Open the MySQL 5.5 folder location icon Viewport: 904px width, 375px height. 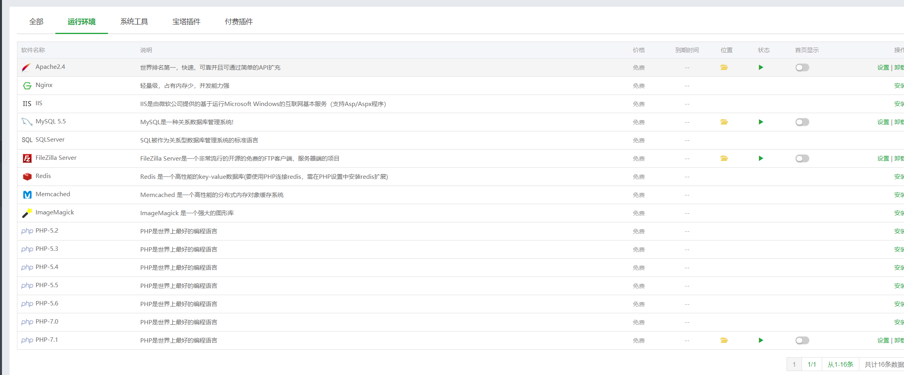724,122
